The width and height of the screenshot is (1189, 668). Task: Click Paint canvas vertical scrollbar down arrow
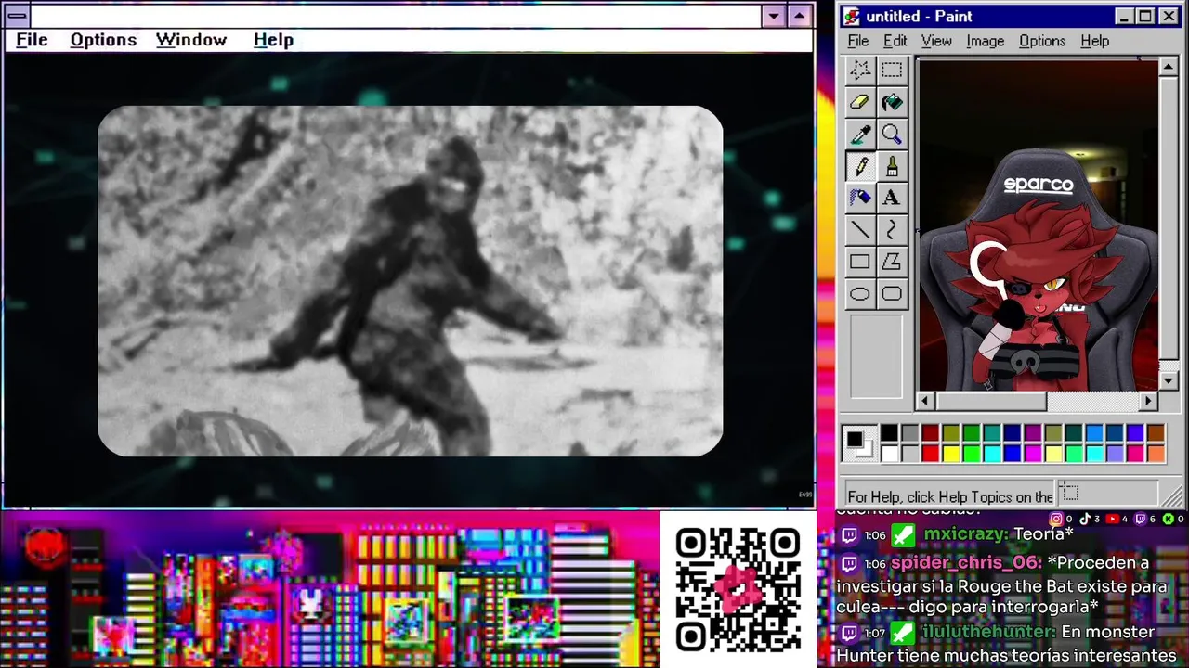pyautogui.click(x=1169, y=380)
